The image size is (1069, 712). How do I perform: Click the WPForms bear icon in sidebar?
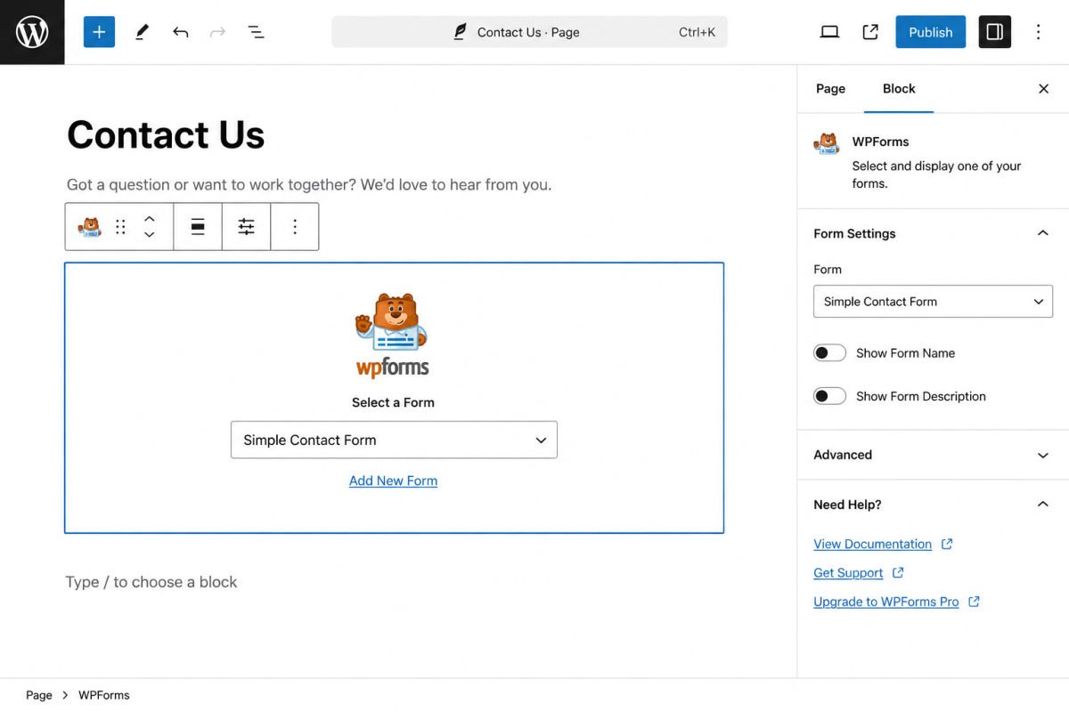pyautogui.click(x=827, y=143)
